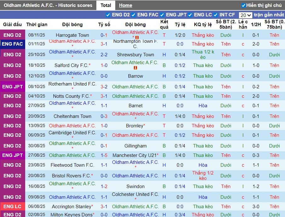Open Harrogate Town team link
285x217 pixels.
point(72,35)
